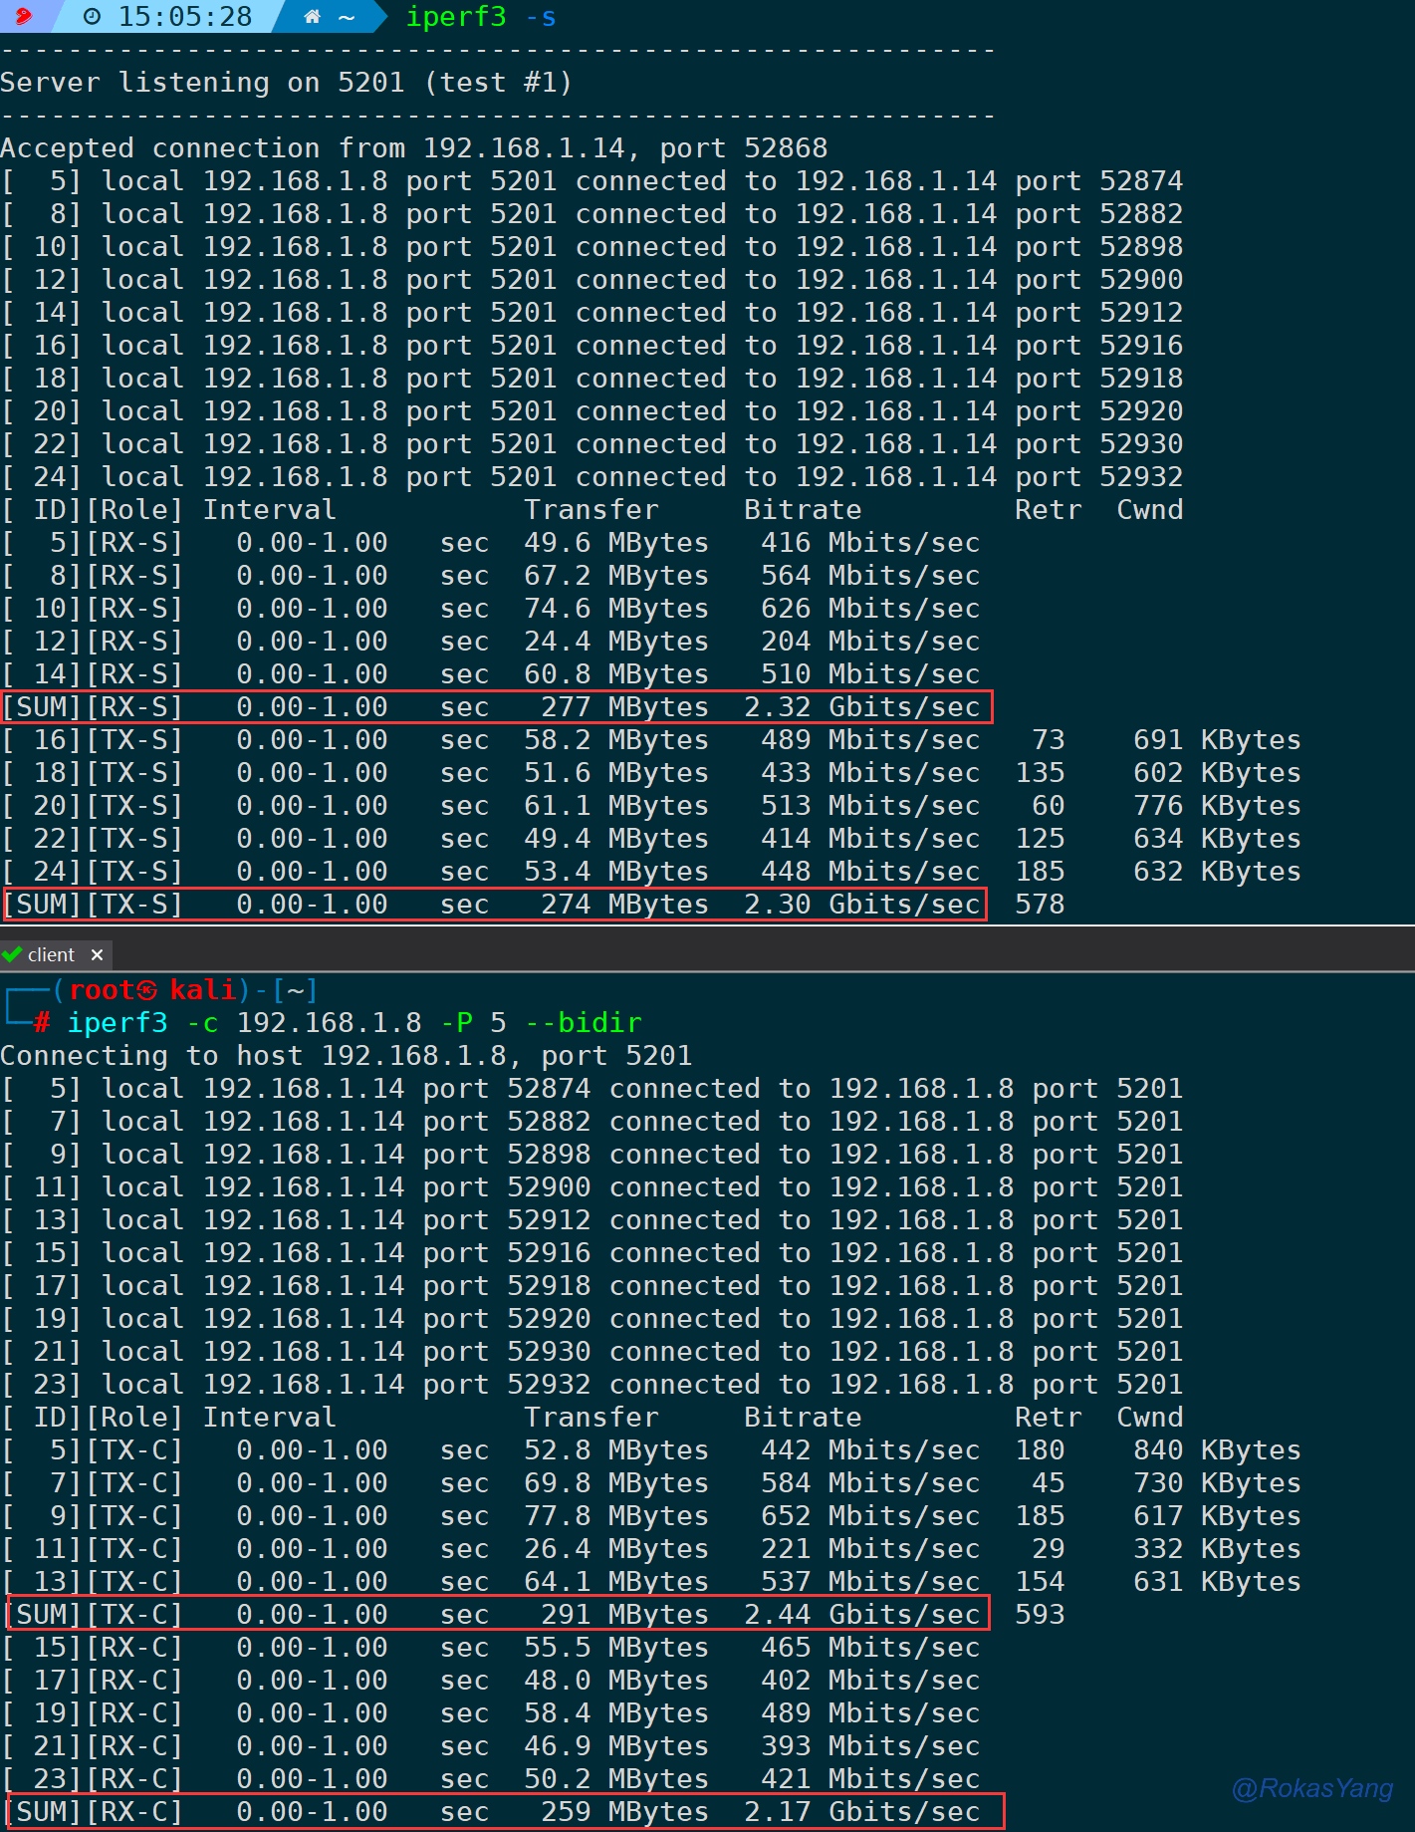Click the time 15:05:28 in prompt
The height and width of the screenshot is (1832, 1415).
click(185, 17)
